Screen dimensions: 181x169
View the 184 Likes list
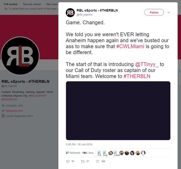[x=88, y=153]
